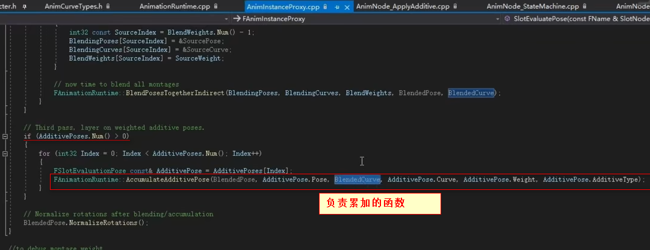650x250 pixels.
Task: Click lock icon on AnimInstanceProxy.cpp tab
Action: click(x=326, y=7)
